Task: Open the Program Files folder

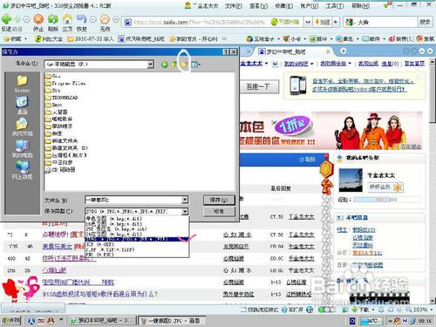Action: pos(65,83)
